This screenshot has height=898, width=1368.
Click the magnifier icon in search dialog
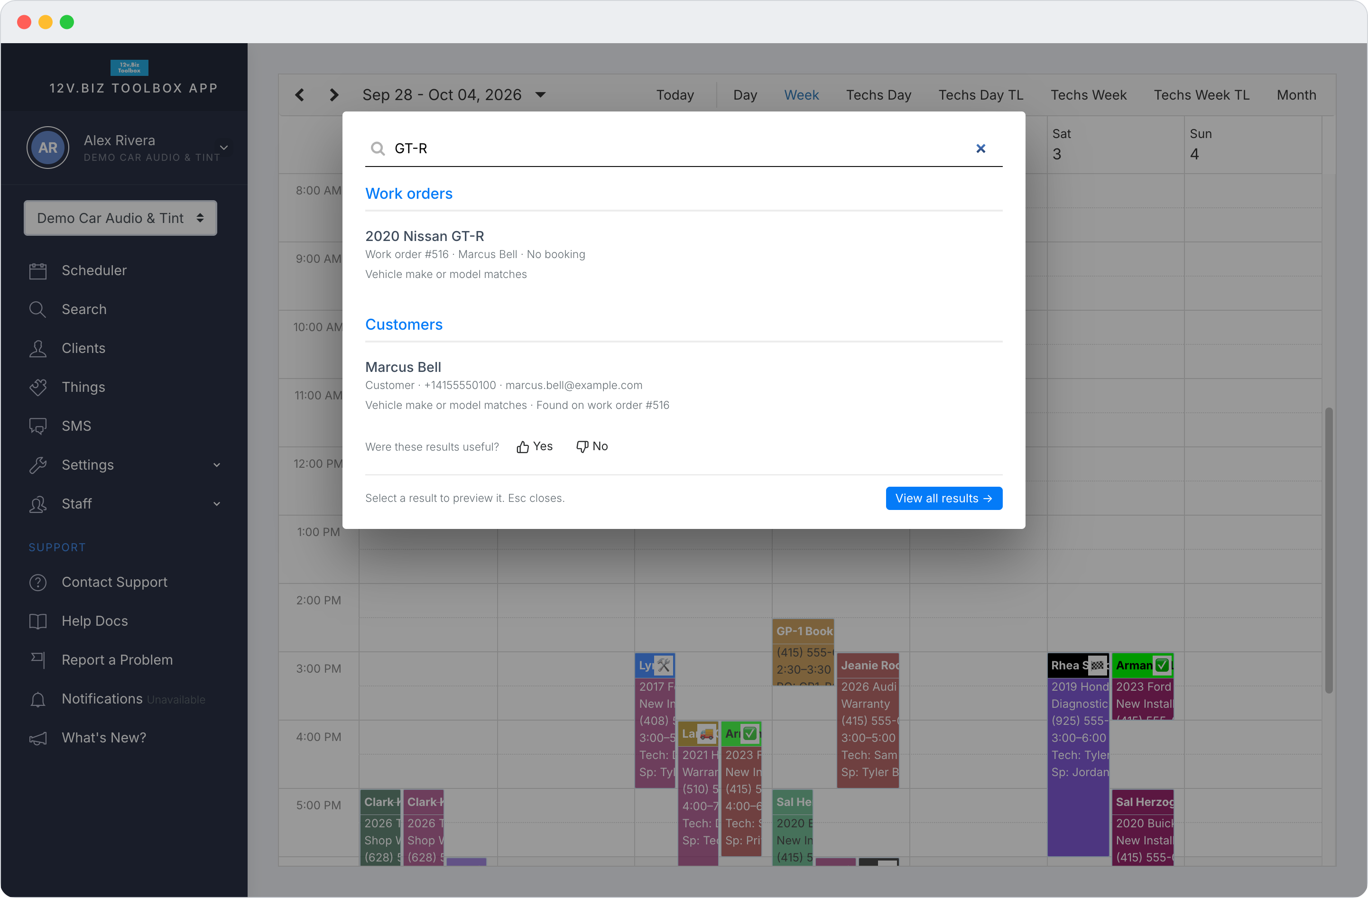click(x=378, y=149)
